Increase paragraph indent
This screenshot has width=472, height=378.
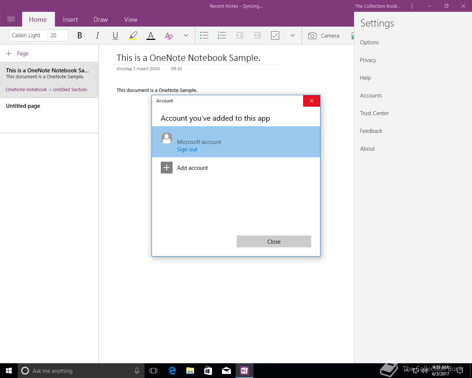coord(257,35)
